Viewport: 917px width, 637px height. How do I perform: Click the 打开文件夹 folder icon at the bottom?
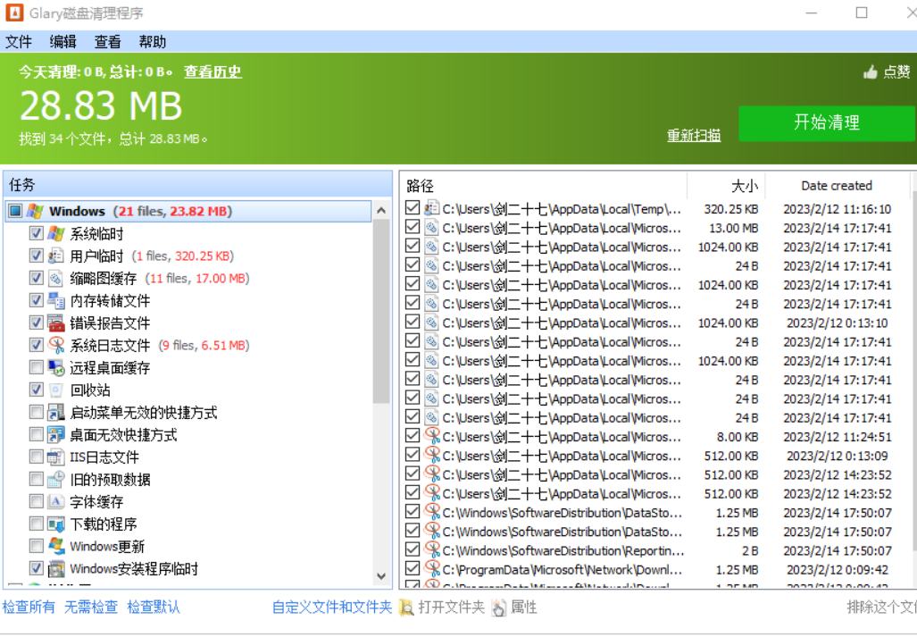pos(406,608)
